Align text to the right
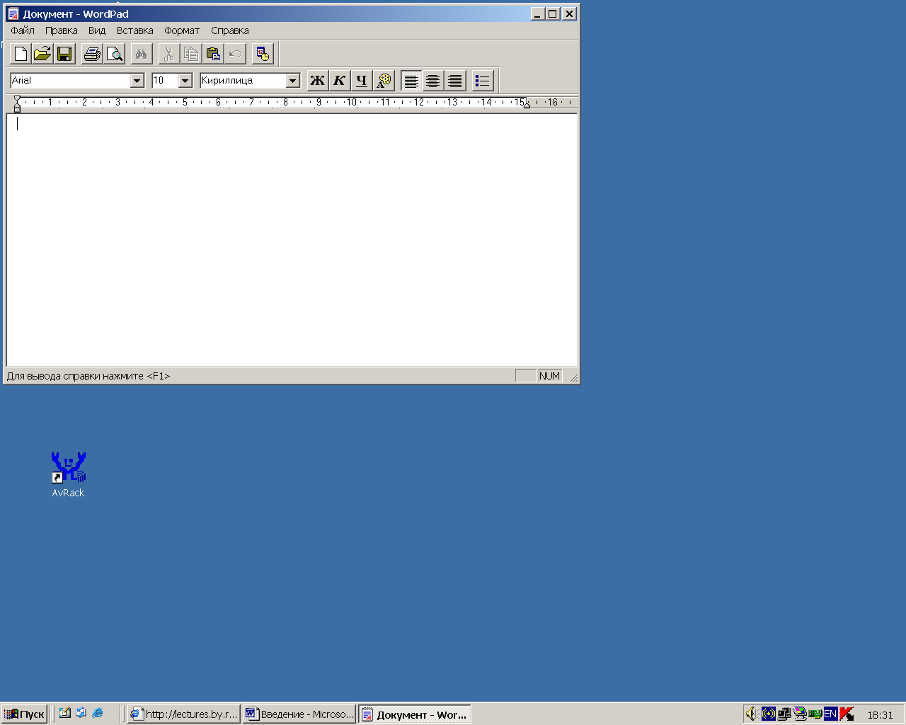The height and width of the screenshot is (725, 906). [455, 81]
